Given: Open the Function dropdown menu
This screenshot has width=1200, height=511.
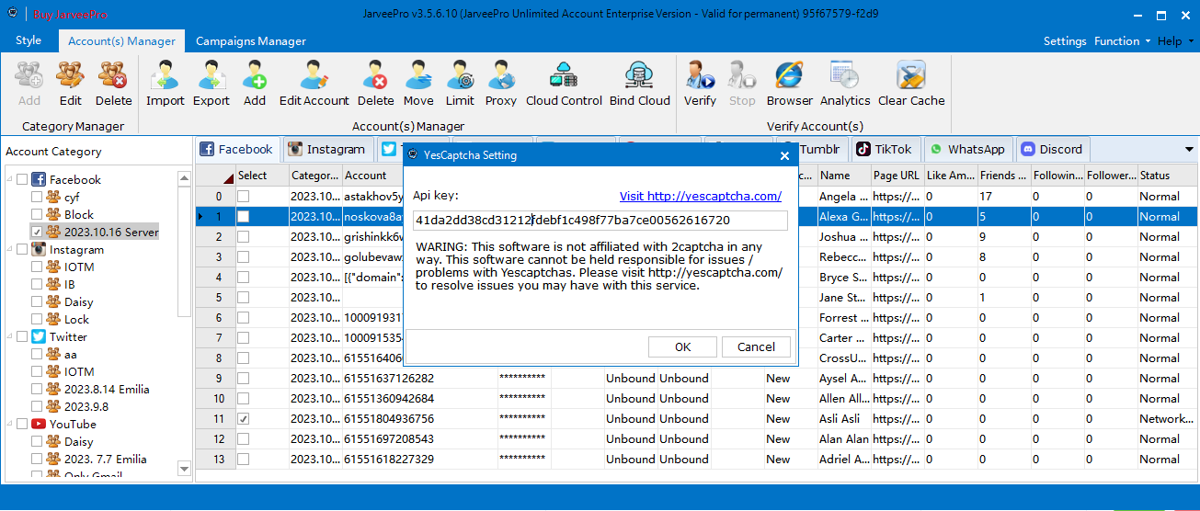Looking at the screenshot, I should tap(1122, 41).
